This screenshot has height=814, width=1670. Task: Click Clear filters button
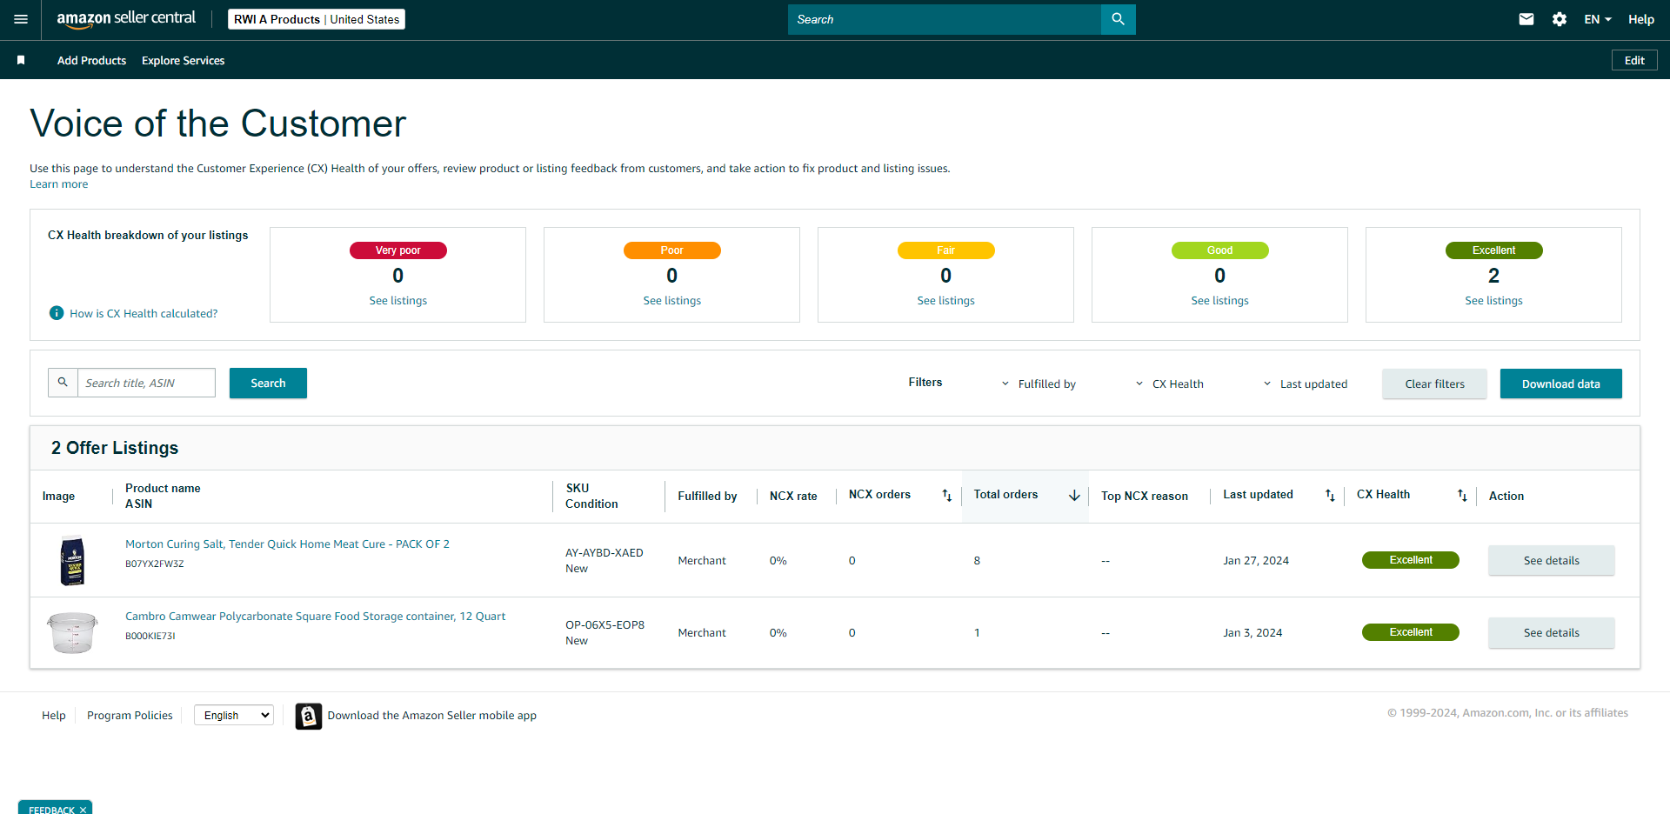[1434, 384]
